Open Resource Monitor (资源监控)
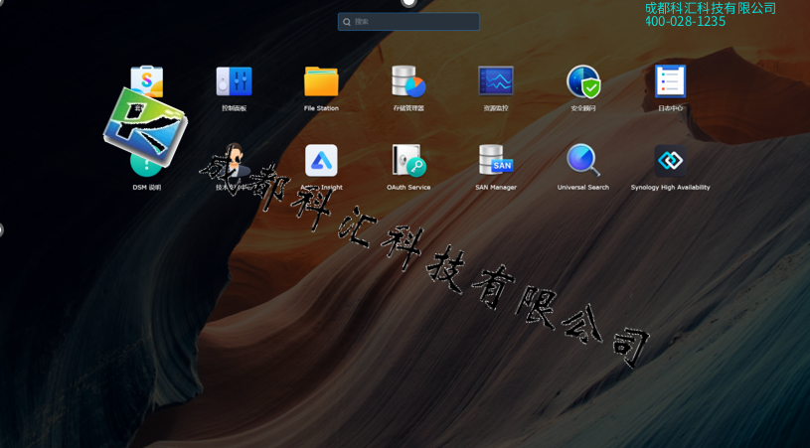Viewport: 810px width, 448px height. point(495,81)
